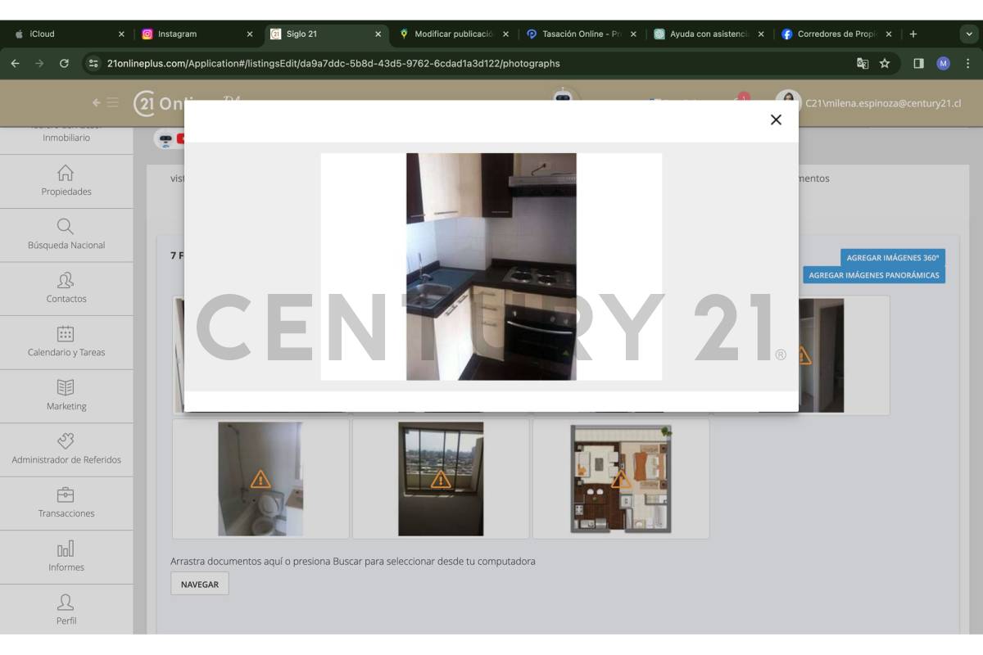
Task: Open Chrome three-dot menu
Action: point(967,63)
